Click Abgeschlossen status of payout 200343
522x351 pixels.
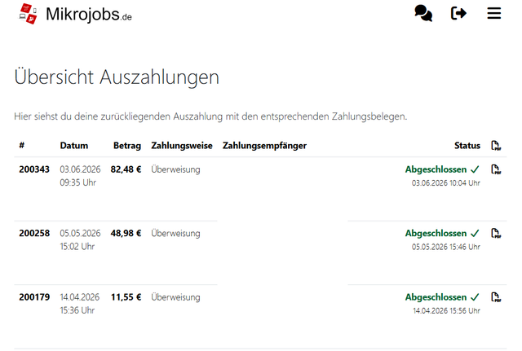click(x=442, y=169)
